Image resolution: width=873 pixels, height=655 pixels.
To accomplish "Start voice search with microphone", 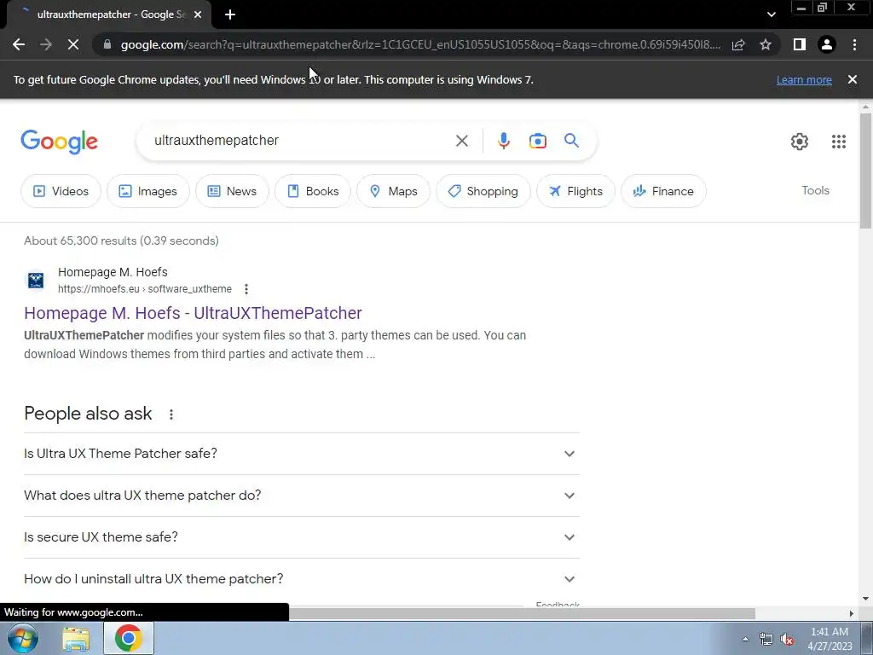I will [503, 141].
